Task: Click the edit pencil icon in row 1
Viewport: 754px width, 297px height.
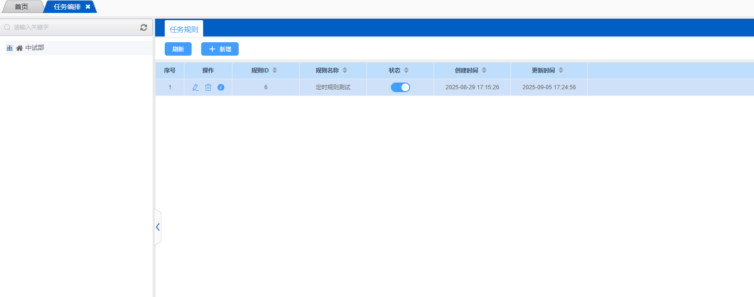Action: [x=195, y=87]
